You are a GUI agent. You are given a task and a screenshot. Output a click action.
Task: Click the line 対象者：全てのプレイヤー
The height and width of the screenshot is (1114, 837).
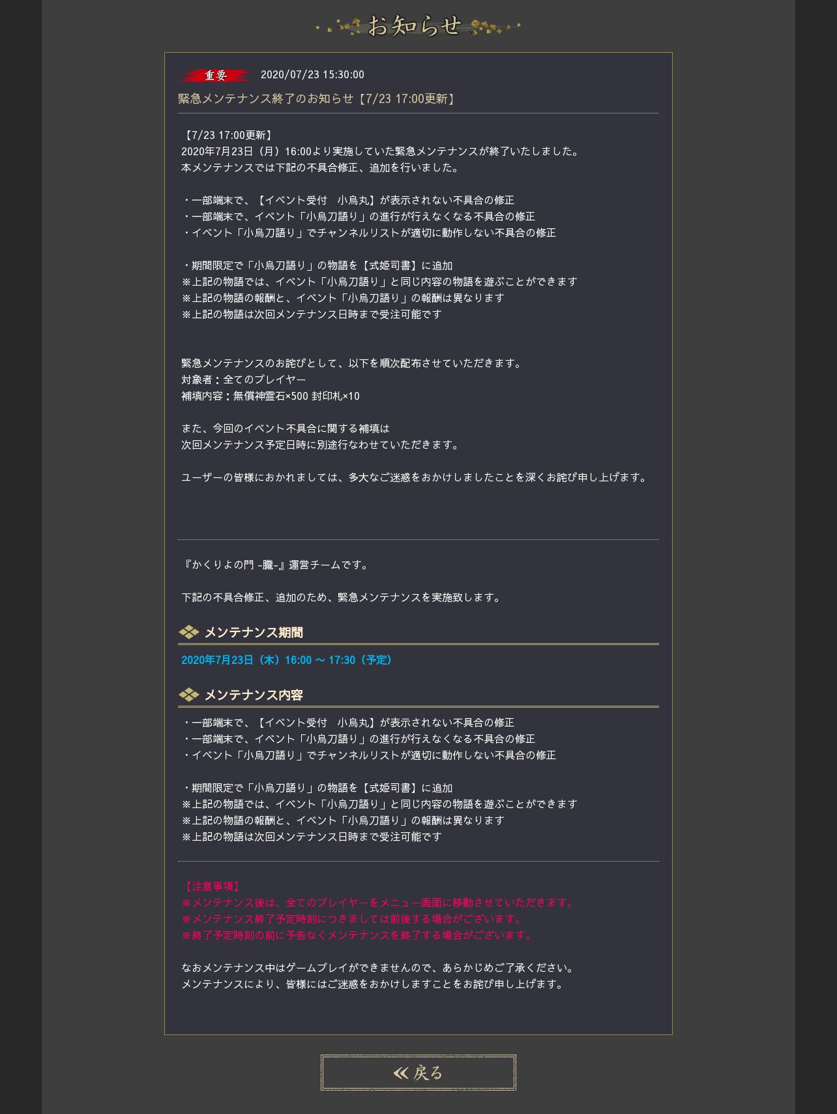coord(244,380)
